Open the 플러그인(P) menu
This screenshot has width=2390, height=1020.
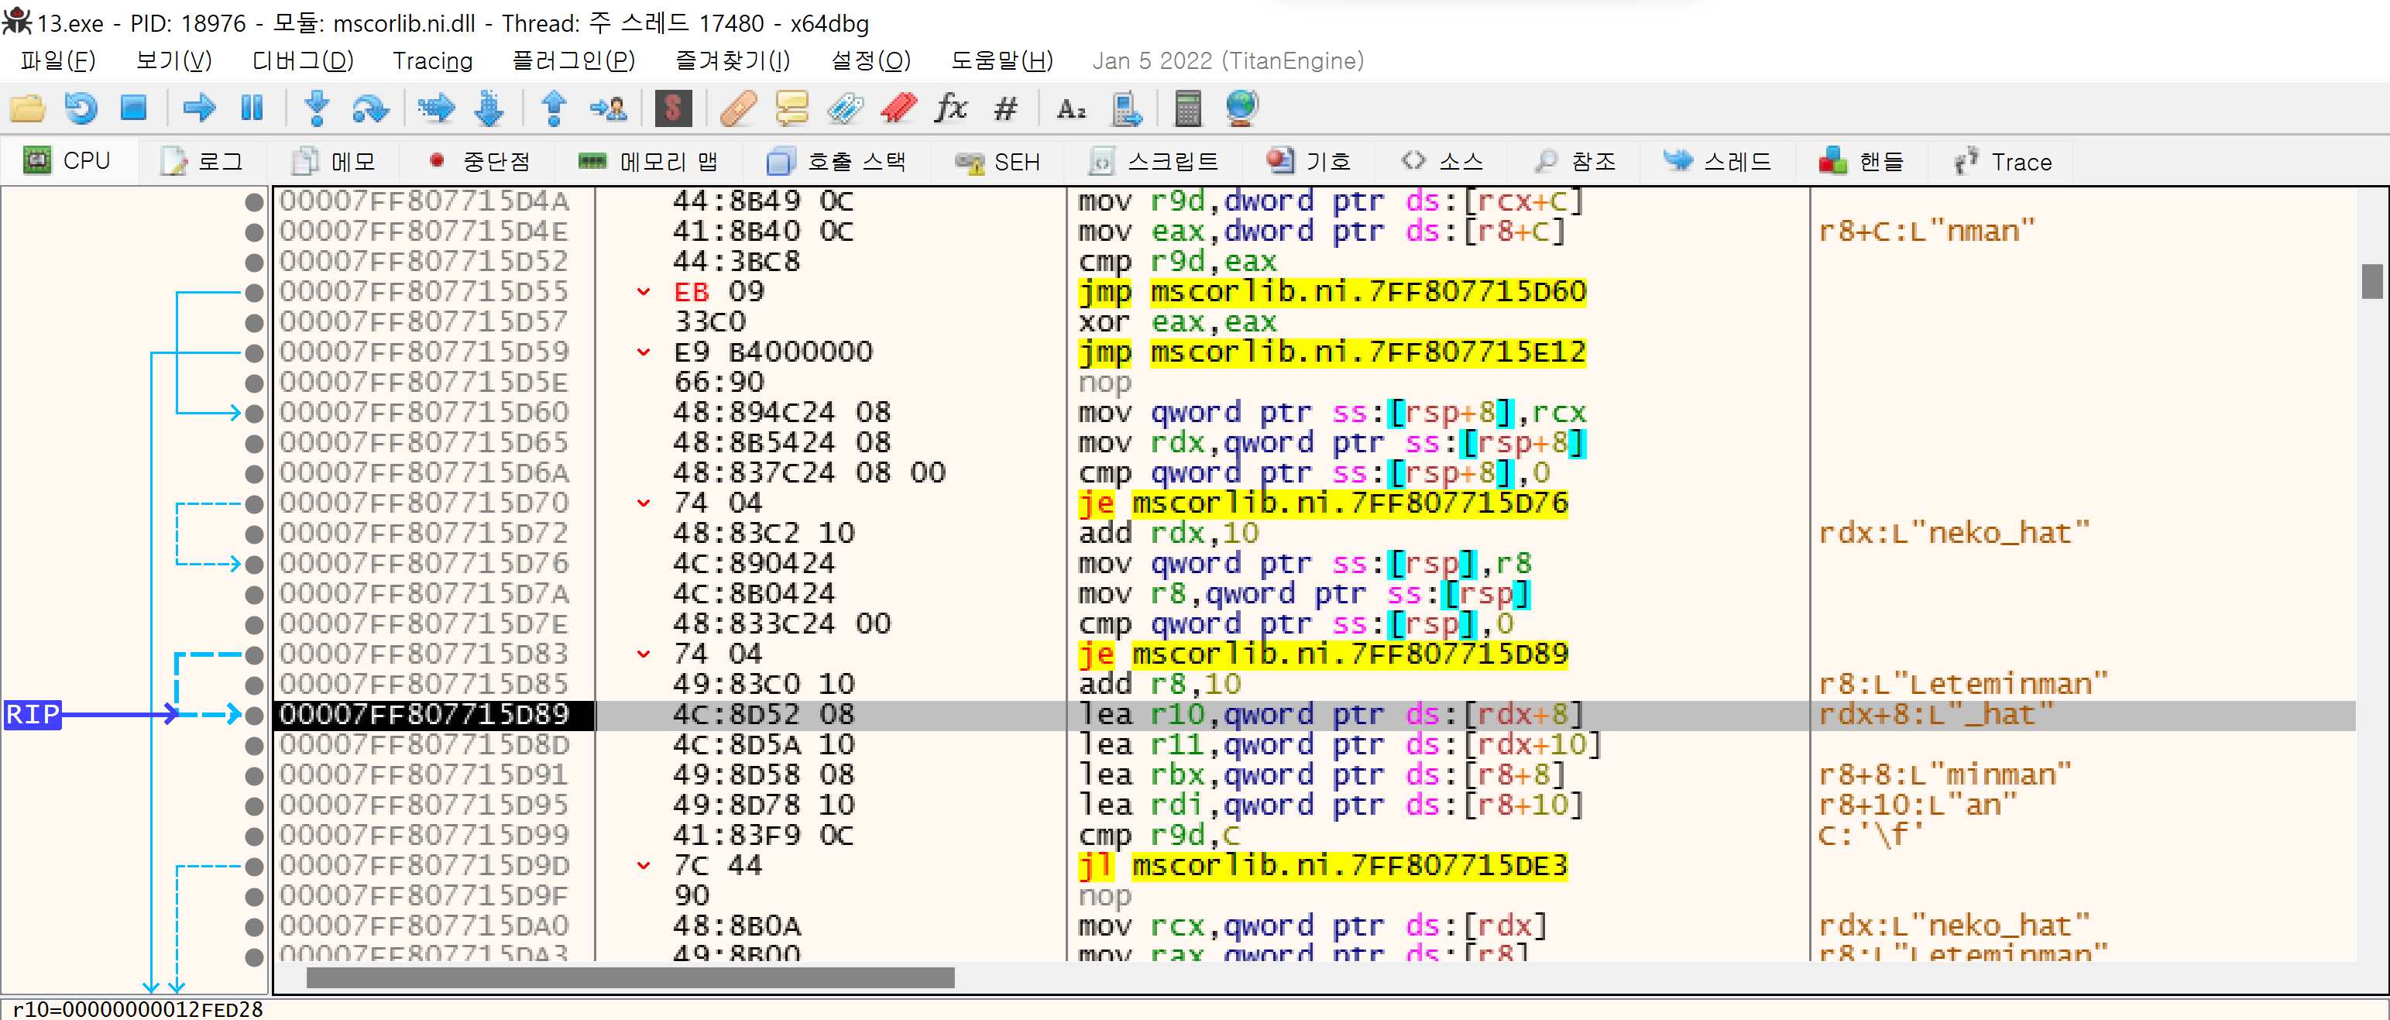click(573, 60)
